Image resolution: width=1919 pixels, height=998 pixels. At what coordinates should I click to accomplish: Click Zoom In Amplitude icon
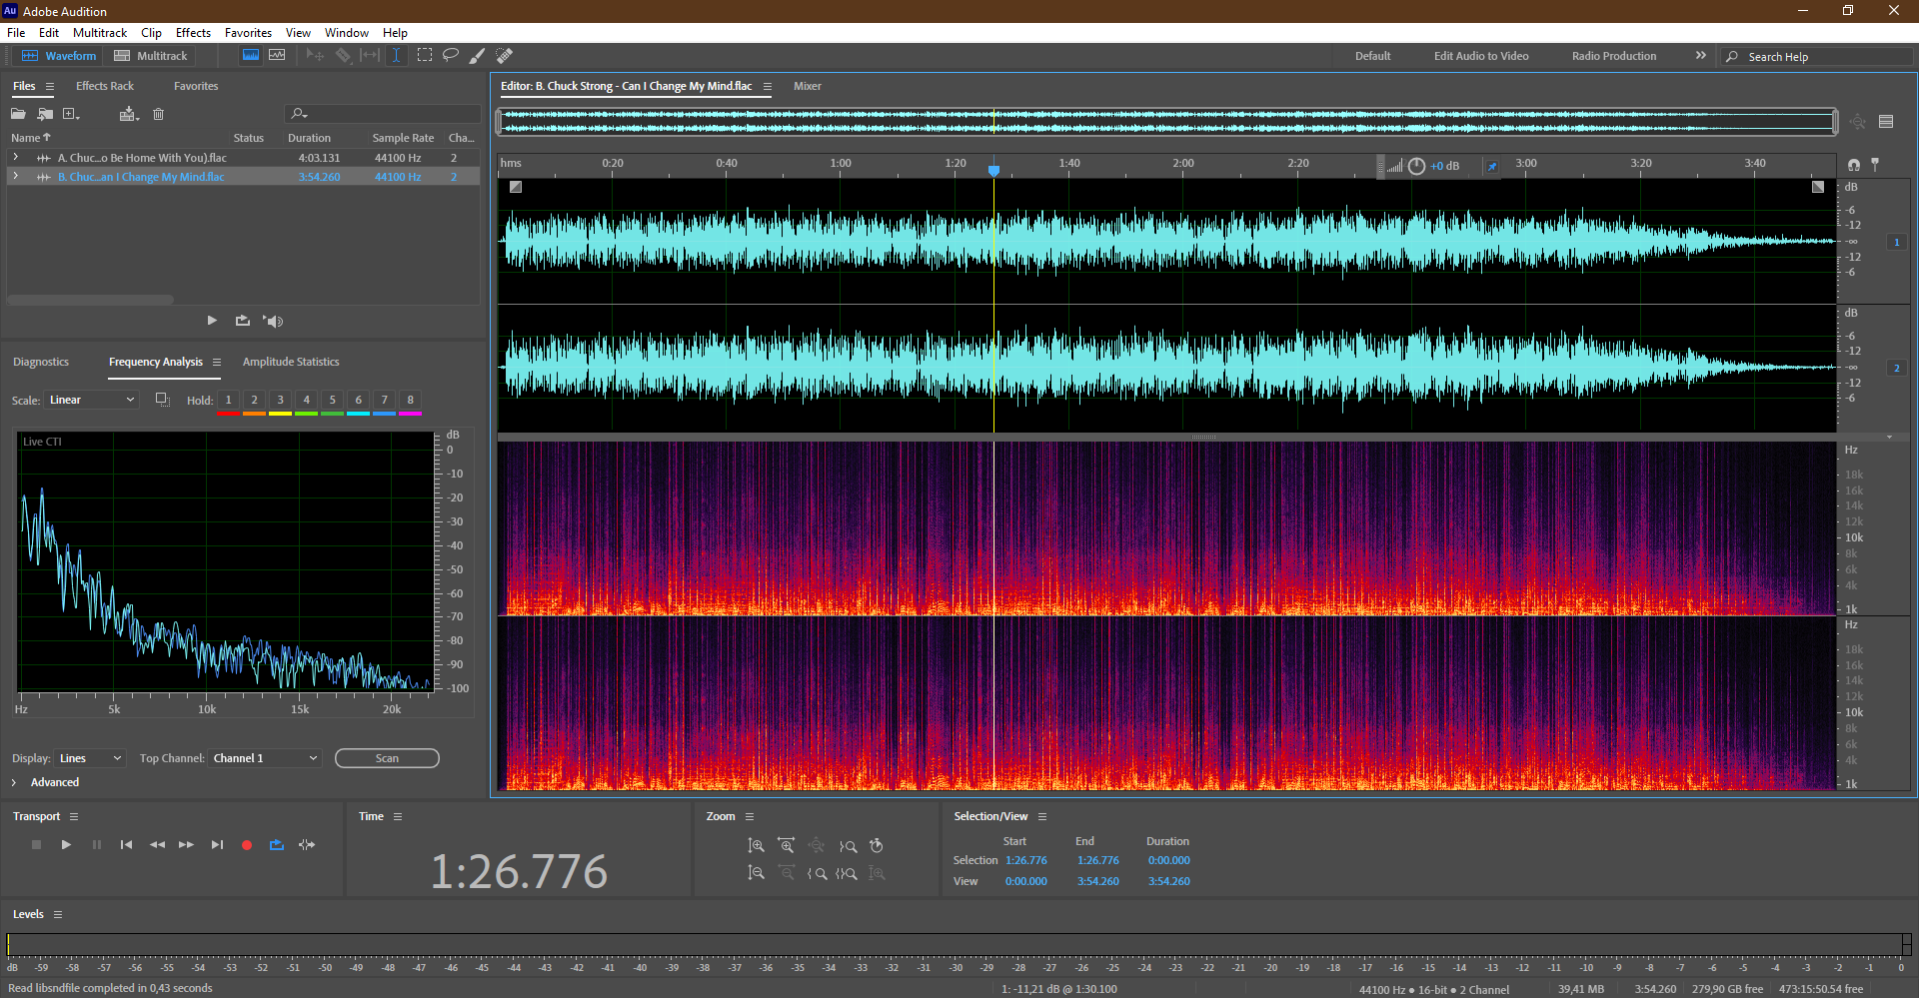pyautogui.click(x=757, y=846)
